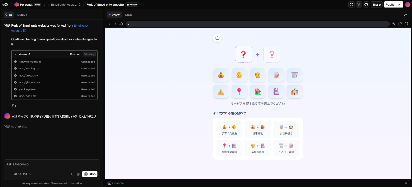Open the GitHub icon button
Viewport: 412px width, 187px height.
pyautogui.click(x=366, y=4)
